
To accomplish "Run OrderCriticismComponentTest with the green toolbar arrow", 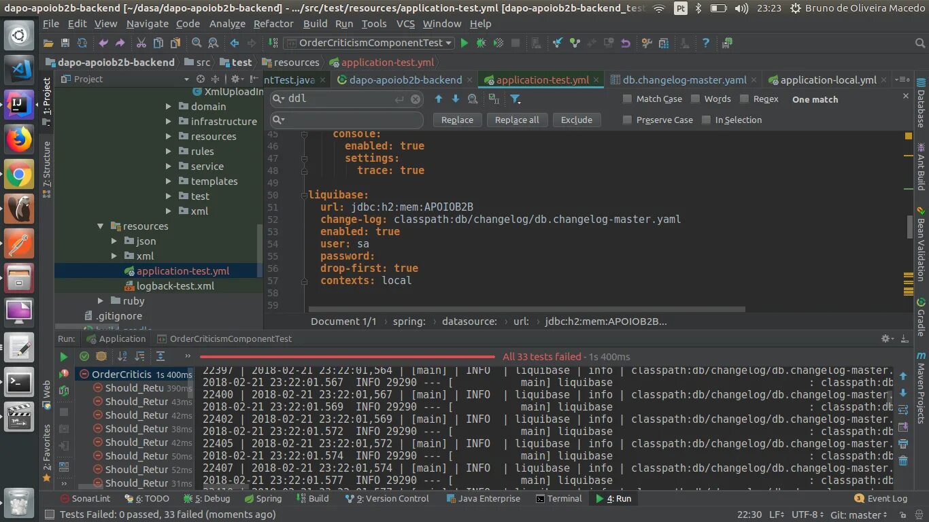I will (x=464, y=43).
